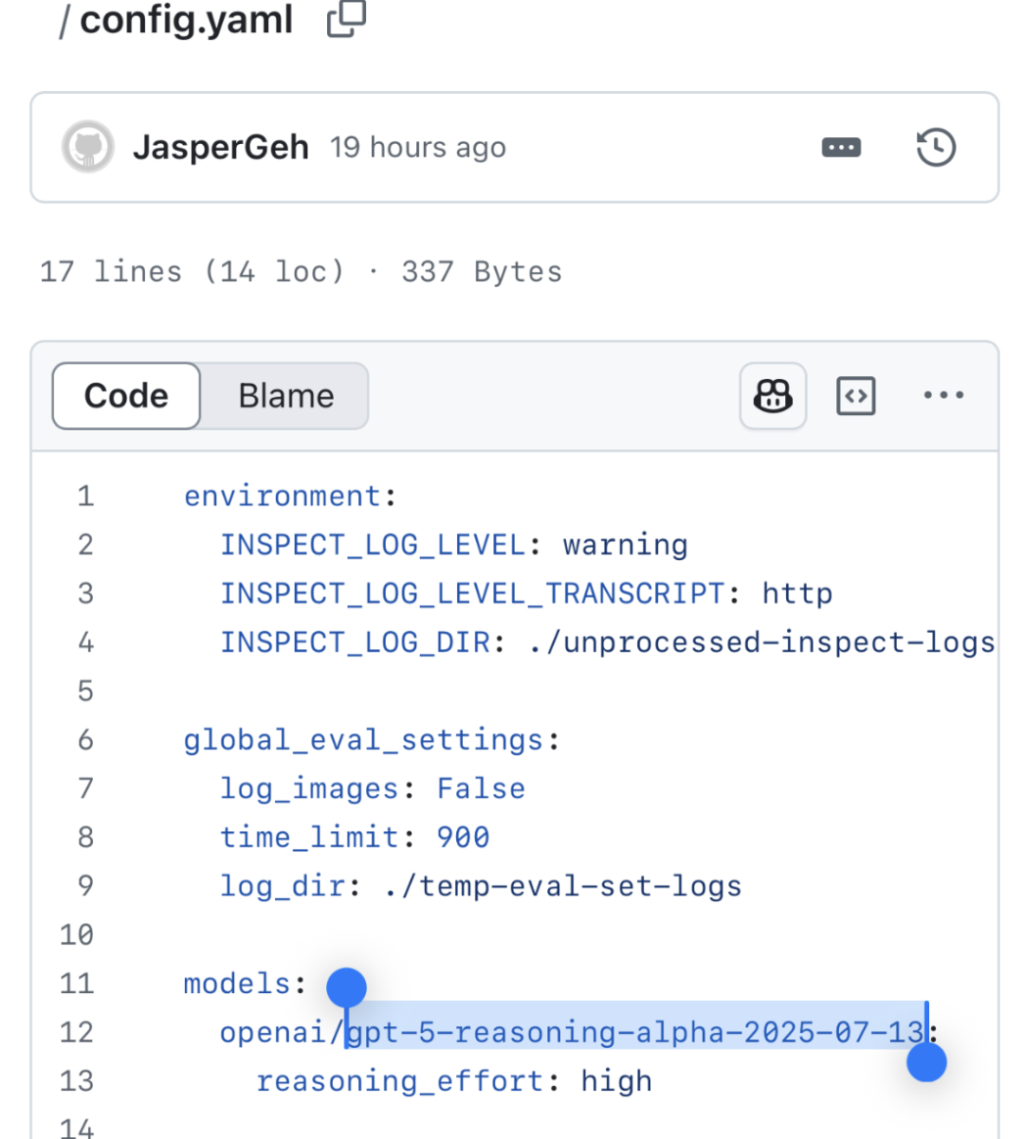Click the config.yaml file name heading
The image size is (1024, 1139).
tap(186, 19)
